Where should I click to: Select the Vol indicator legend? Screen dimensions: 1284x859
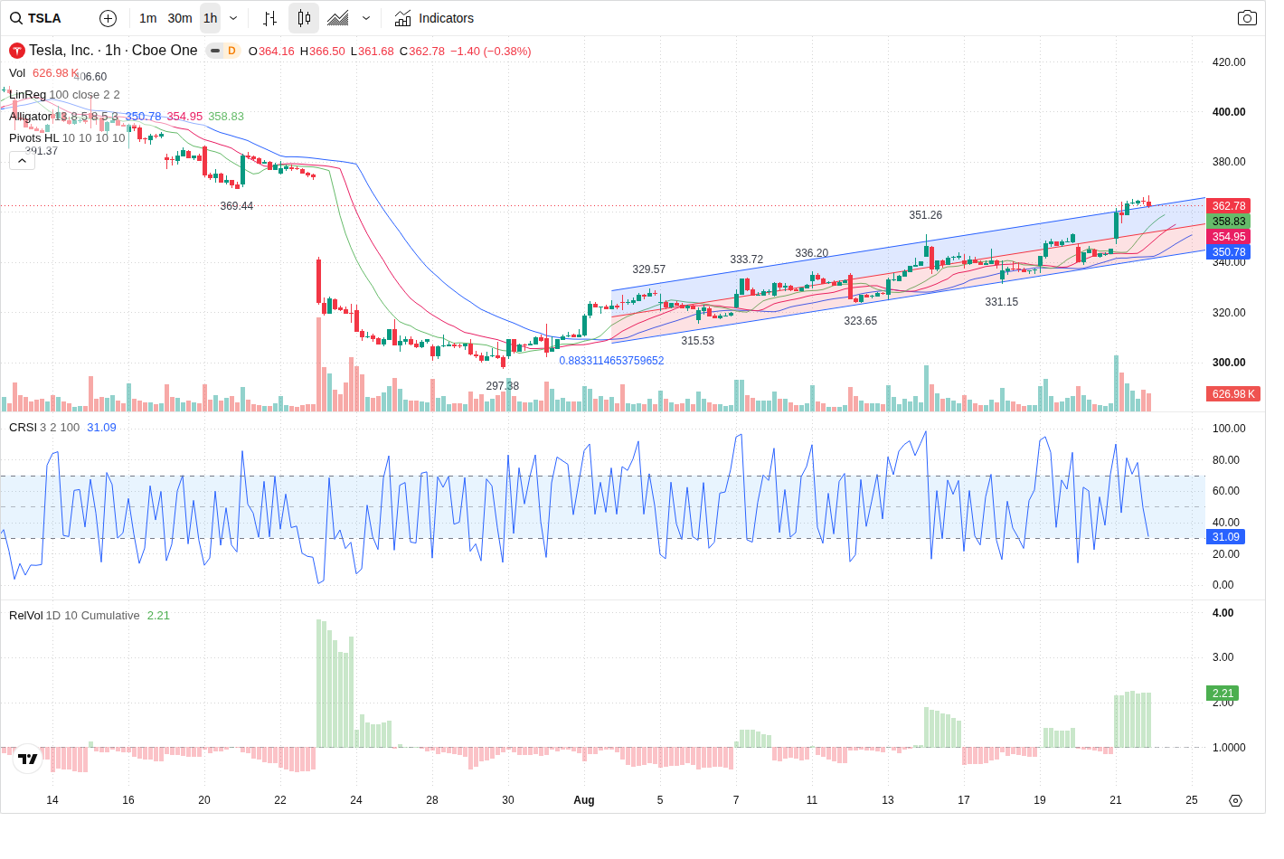tap(17, 73)
